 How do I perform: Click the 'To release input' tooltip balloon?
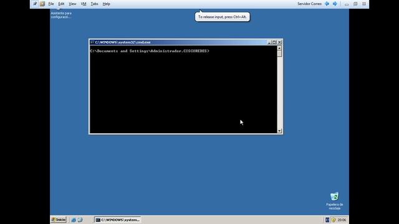223,17
